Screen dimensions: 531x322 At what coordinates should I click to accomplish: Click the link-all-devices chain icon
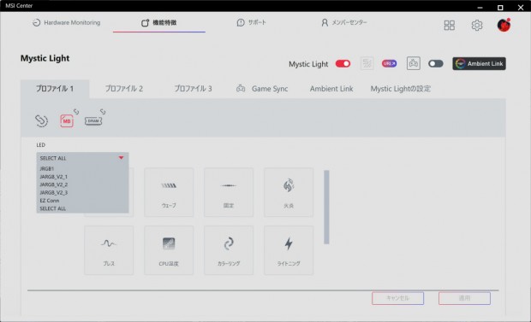click(x=41, y=120)
